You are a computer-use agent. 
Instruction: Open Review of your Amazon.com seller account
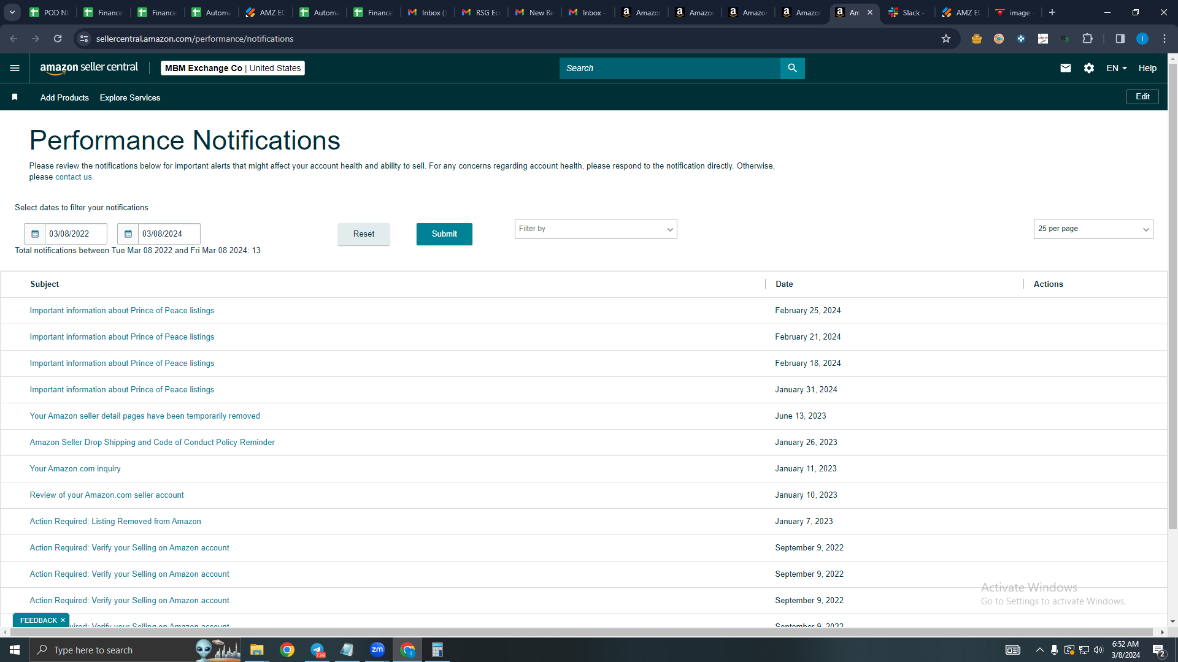[x=107, y=495]
